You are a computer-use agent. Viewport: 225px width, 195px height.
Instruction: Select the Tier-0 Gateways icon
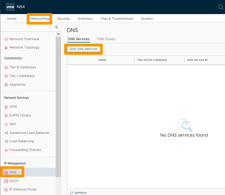pos(6,67)
